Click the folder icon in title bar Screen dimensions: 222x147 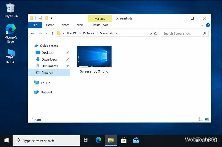32,18
